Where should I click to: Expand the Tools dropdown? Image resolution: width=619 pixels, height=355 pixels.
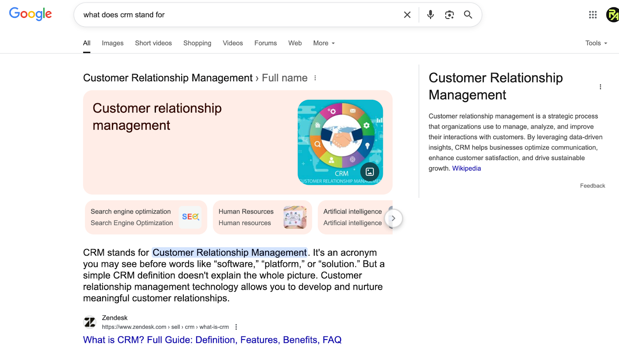click(596, 43)
